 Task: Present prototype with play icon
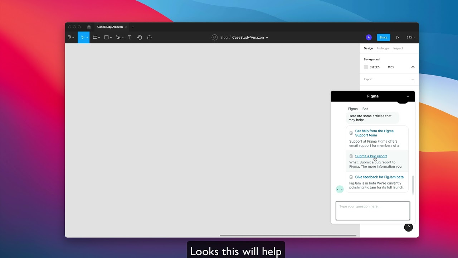tap(397, 37)
